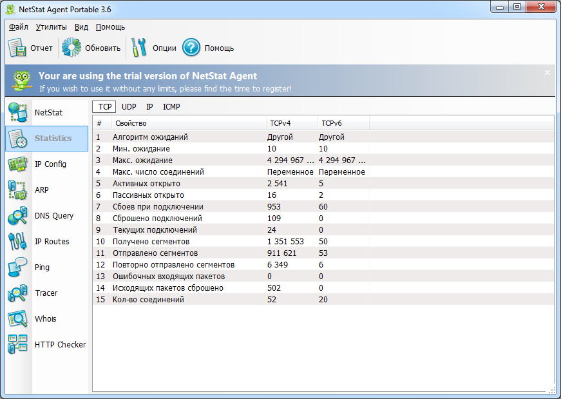The image size is (561, 399).
Task: Select the Ошибочных входящих пакетов row
Action: click(x=323, y=276)
